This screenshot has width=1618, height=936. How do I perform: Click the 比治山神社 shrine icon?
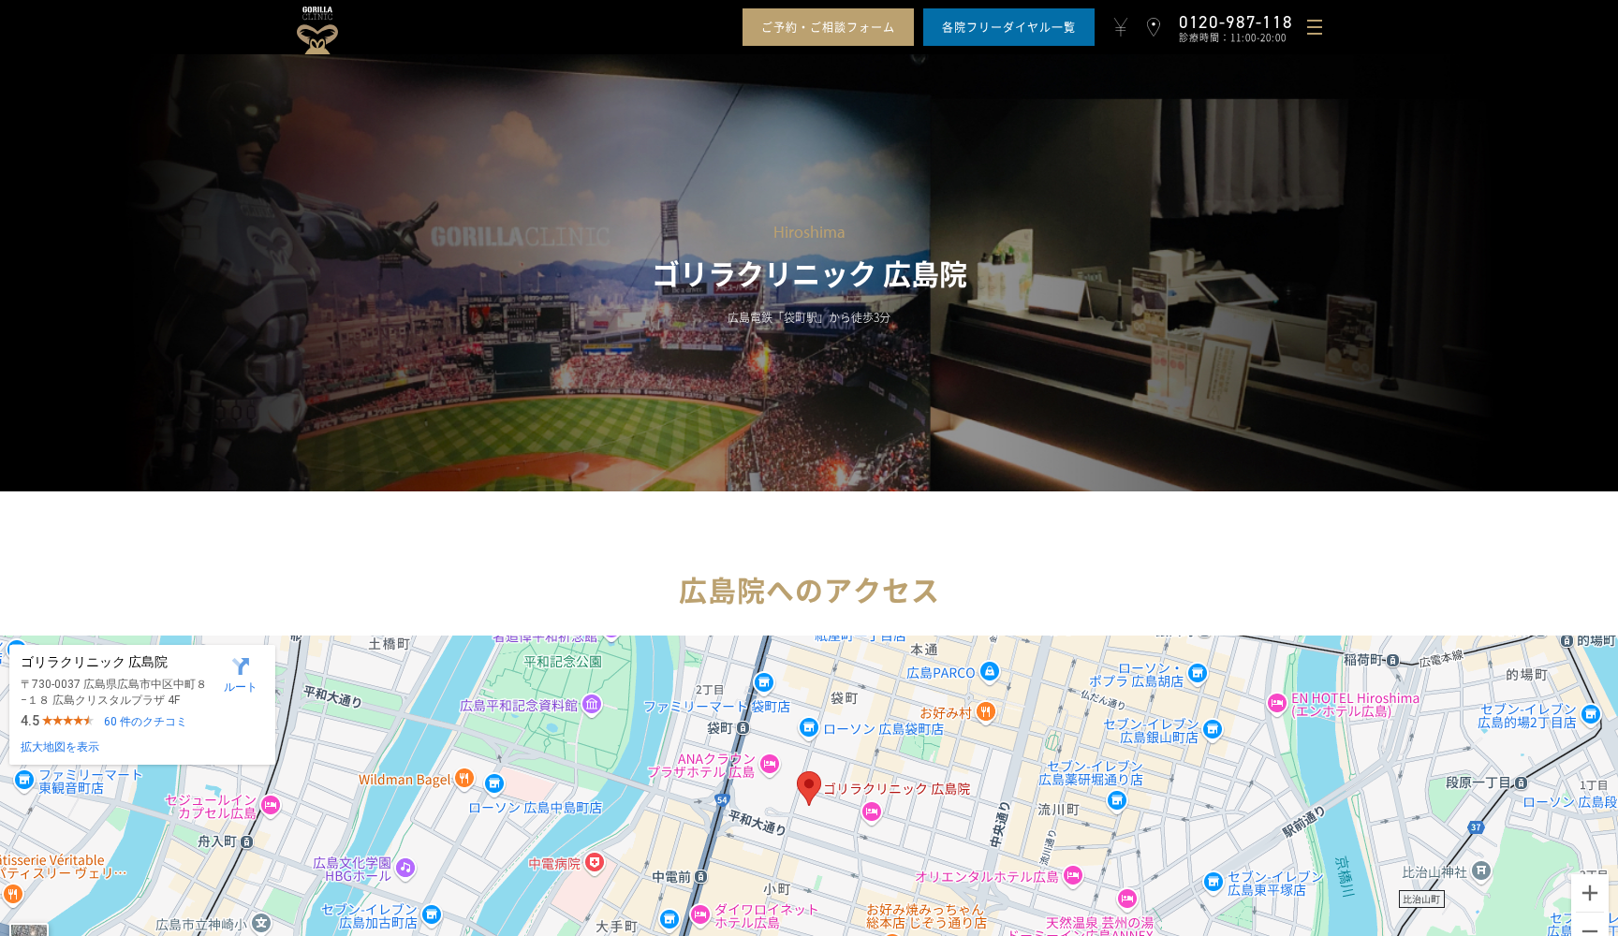click(x=1480, y=869)
